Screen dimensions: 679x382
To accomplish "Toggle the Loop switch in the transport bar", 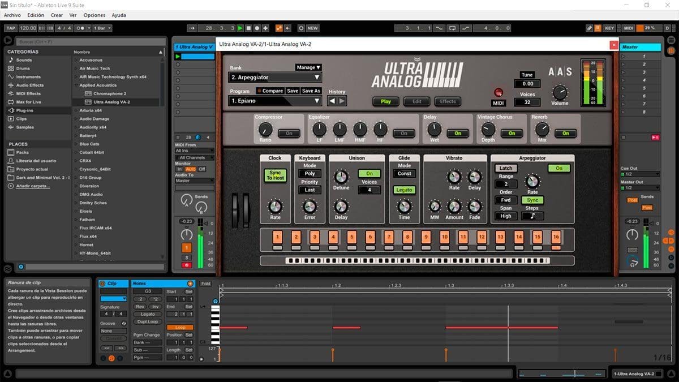I will (453, 28).
